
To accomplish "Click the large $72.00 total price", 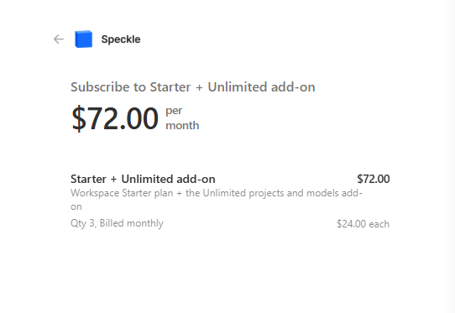I will coord(115,118).
